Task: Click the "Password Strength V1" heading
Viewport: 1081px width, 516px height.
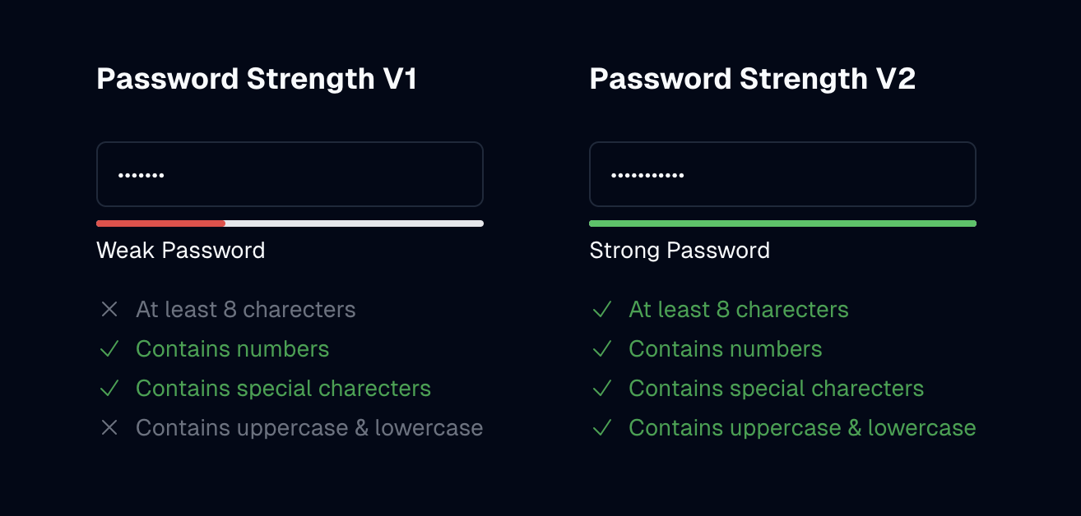Action: (257, 79)
